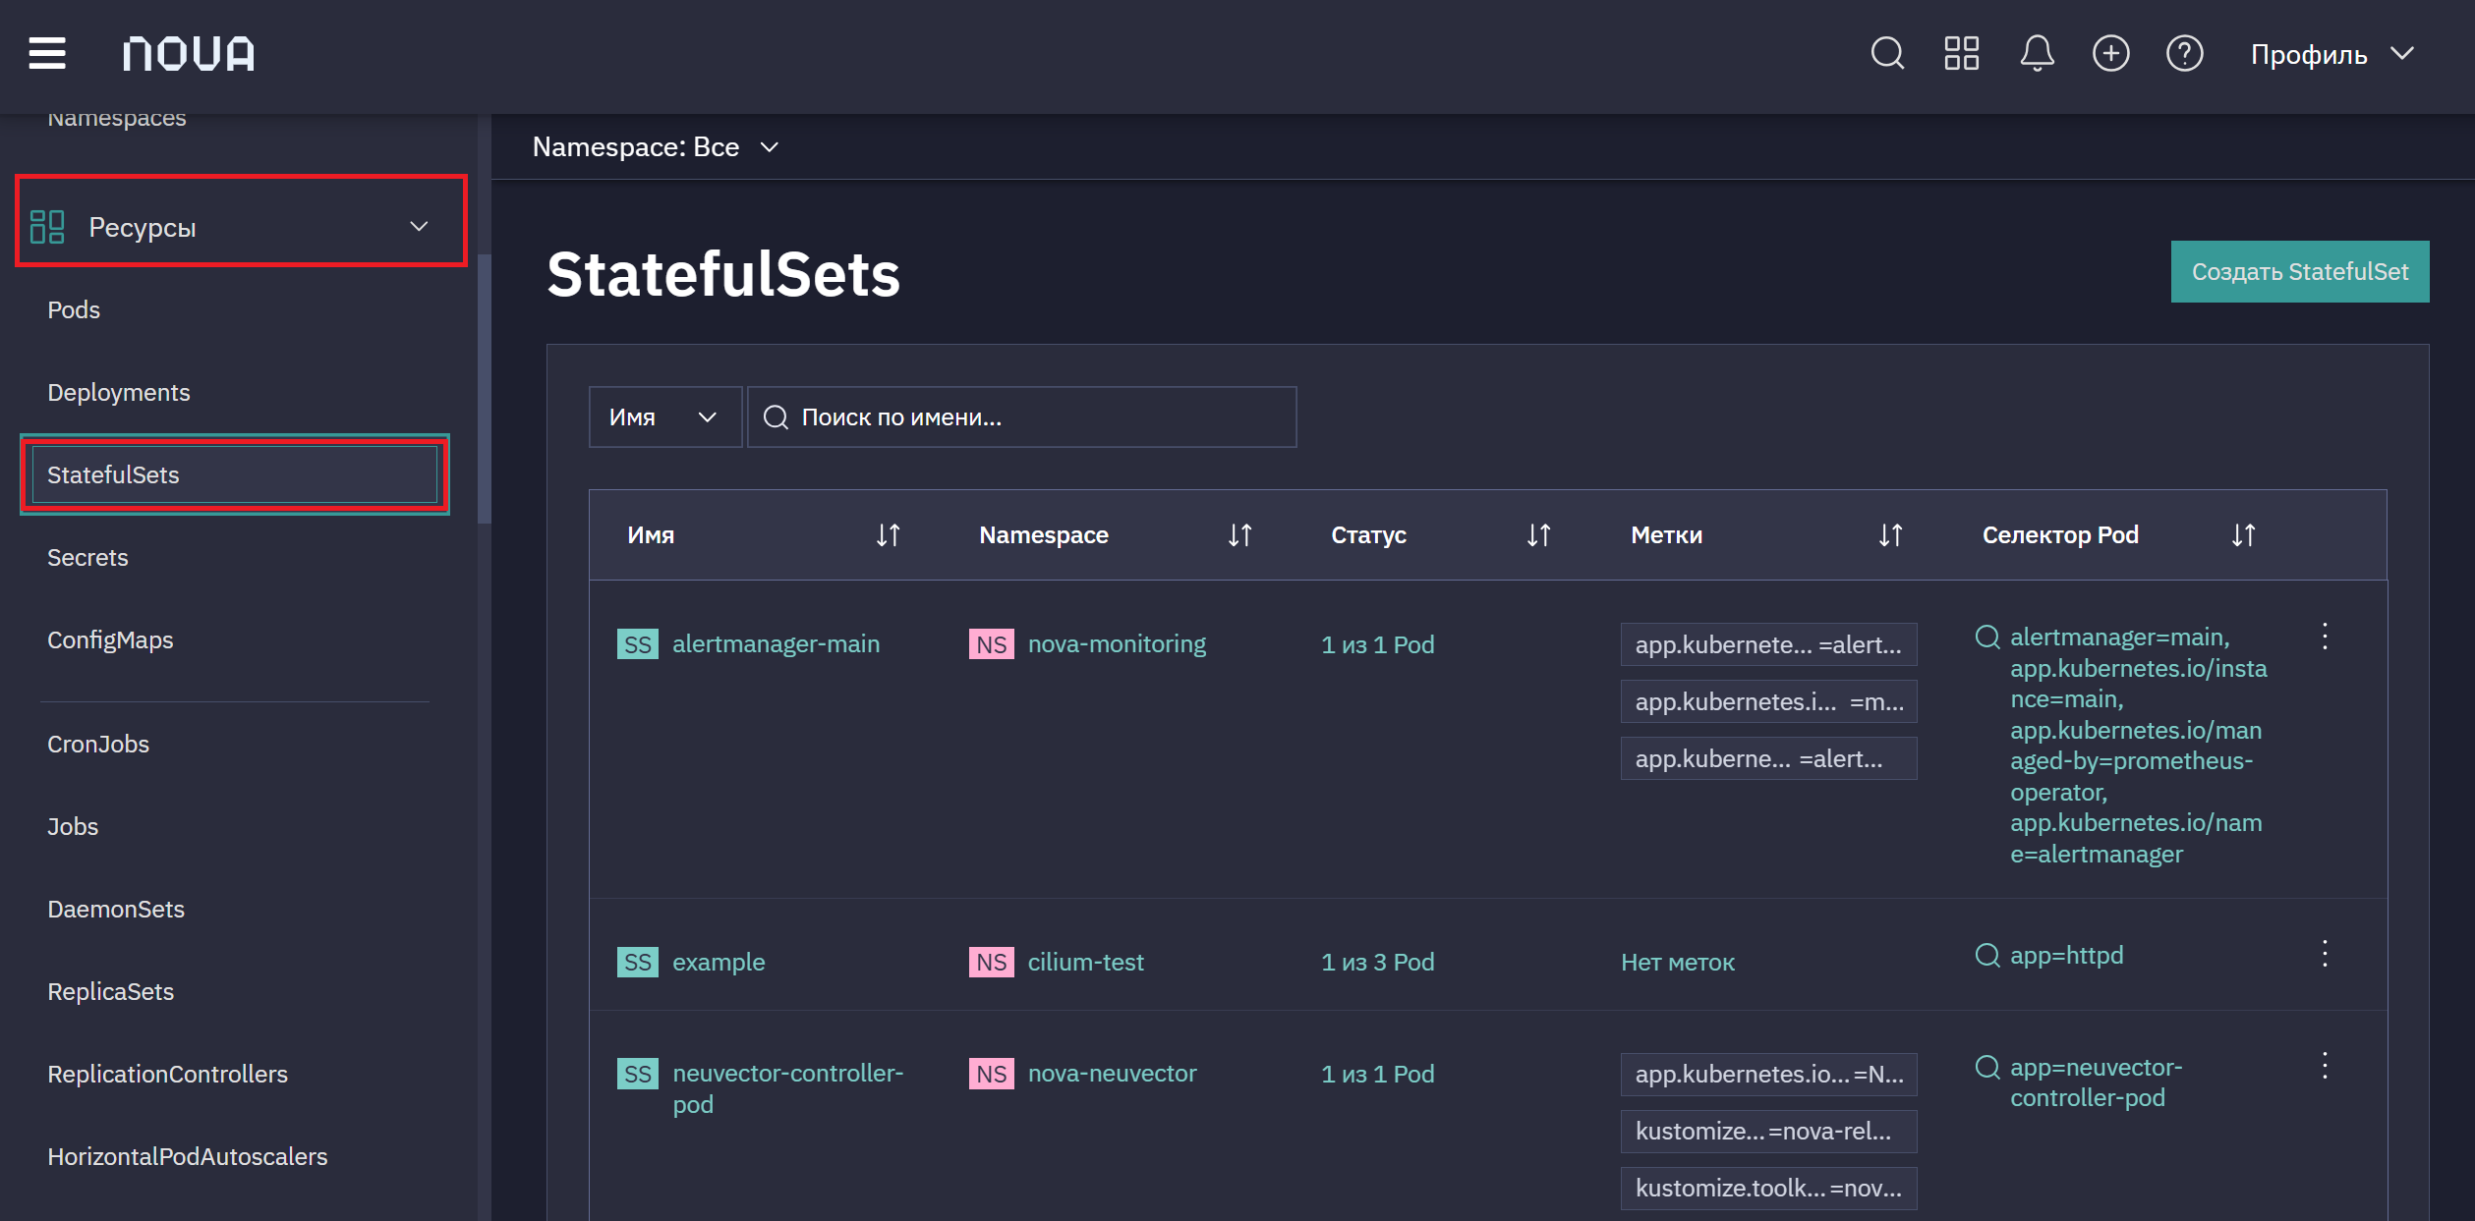
Task: Open the kebab menu for neuvector-controller-pod
Action: point(2325,1065)
